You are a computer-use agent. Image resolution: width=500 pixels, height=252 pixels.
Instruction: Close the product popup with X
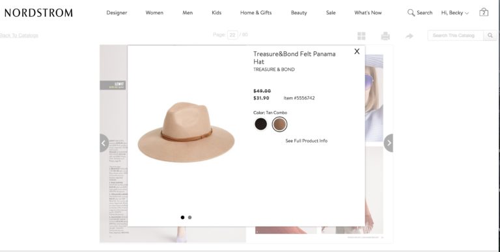357,51
